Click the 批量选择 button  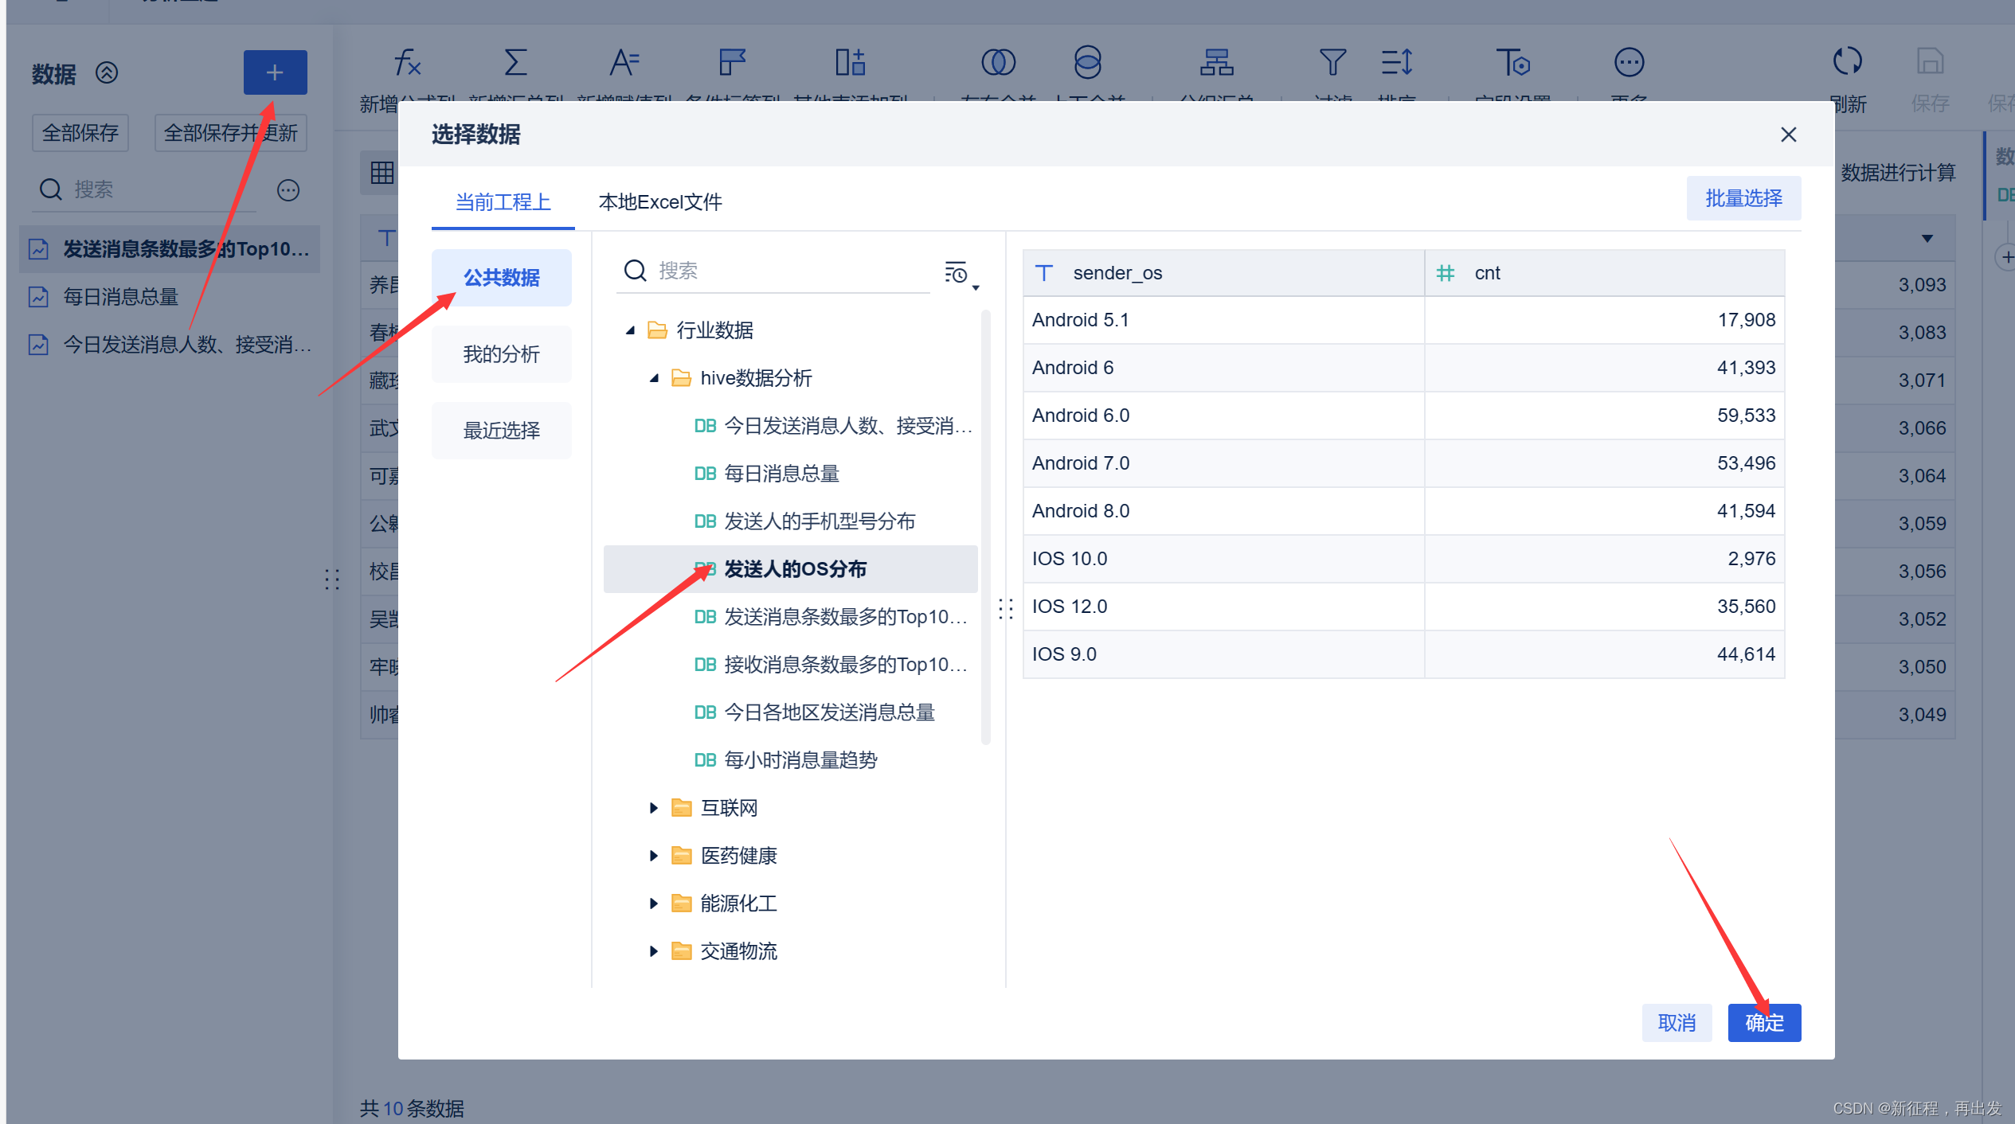[1743, 198]
